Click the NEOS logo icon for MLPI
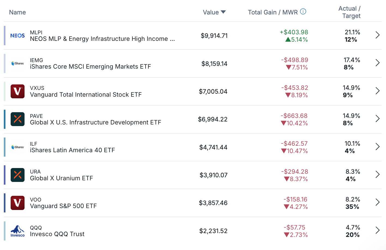This screenshot has width=386, height=250. [17, 36]
